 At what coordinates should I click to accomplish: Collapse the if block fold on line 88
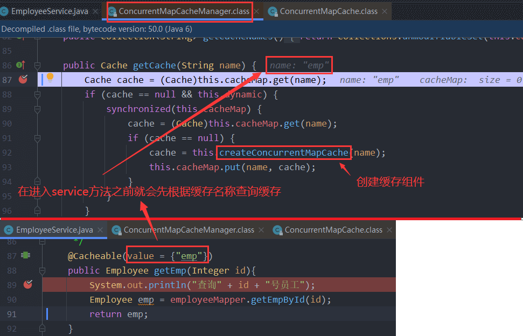[x=37, y=95]
